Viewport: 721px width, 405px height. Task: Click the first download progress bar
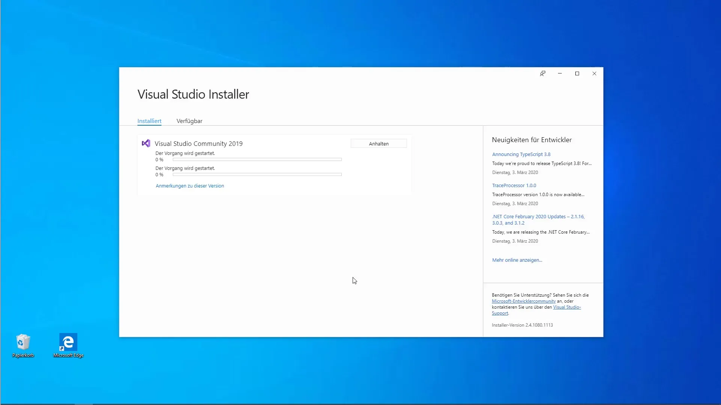click(x=257, y=159)
